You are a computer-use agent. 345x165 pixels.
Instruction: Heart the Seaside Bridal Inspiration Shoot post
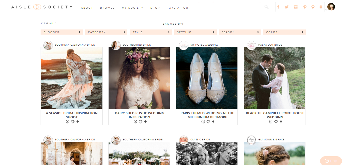coord(73,122)
